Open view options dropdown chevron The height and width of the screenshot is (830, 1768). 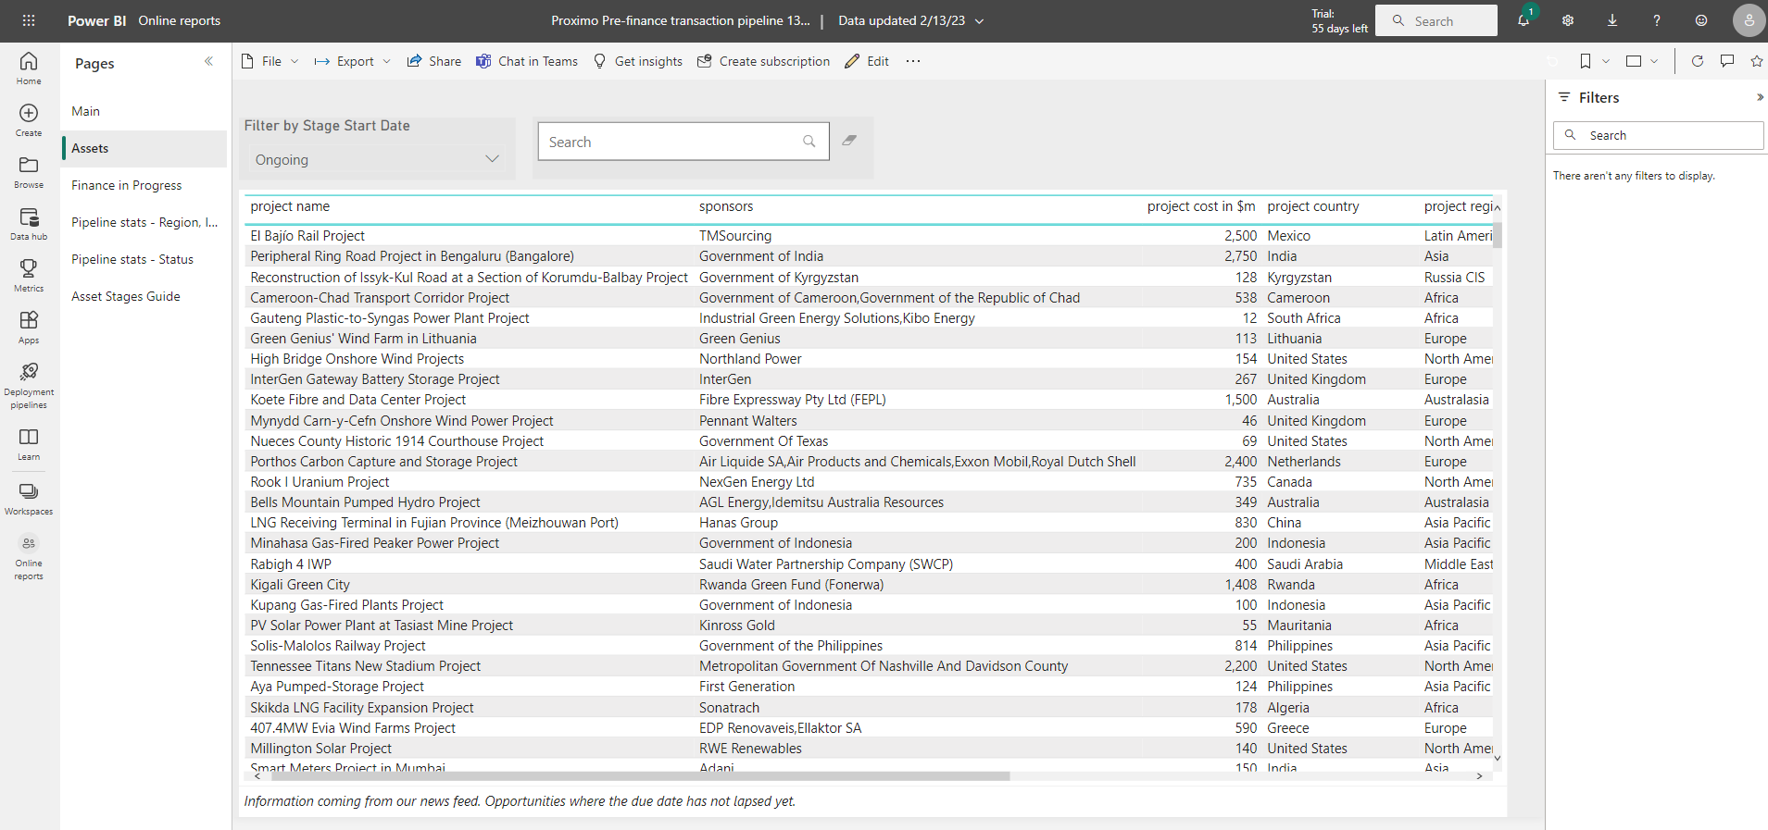click(1654, 61)
